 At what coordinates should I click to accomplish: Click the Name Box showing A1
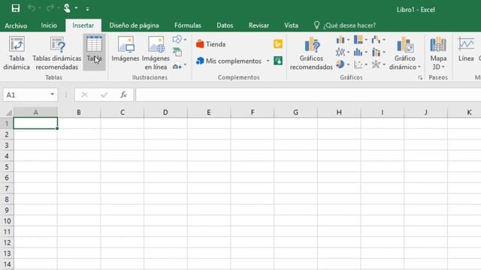(x=26, y=95)
